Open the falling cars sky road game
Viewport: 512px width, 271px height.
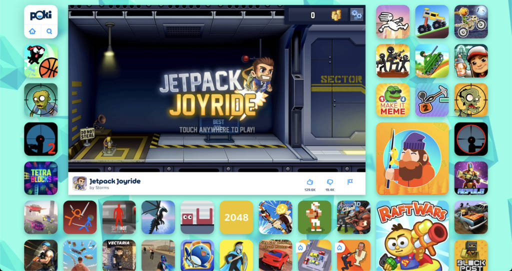coord(80,255)
